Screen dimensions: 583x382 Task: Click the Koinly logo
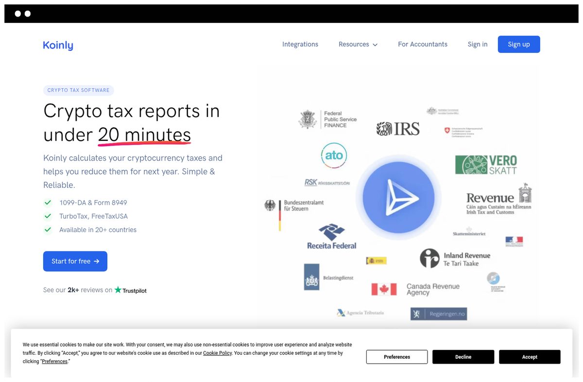point(58,45)
